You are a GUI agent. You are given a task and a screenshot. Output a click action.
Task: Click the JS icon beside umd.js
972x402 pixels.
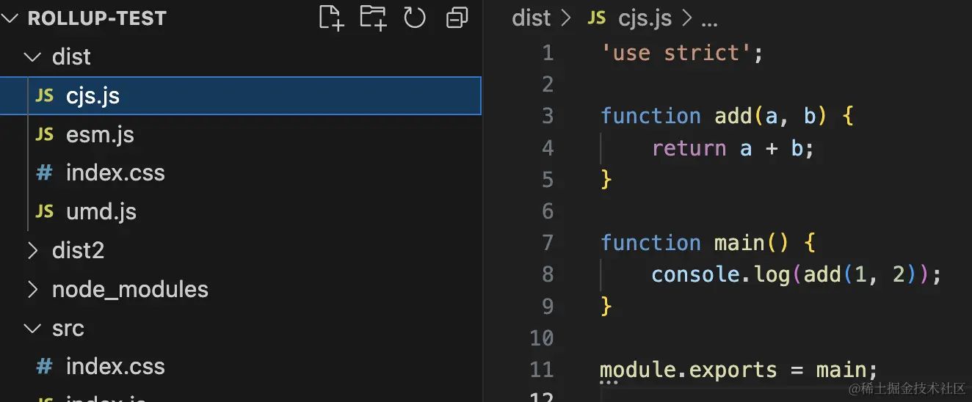tap(45, 212)
